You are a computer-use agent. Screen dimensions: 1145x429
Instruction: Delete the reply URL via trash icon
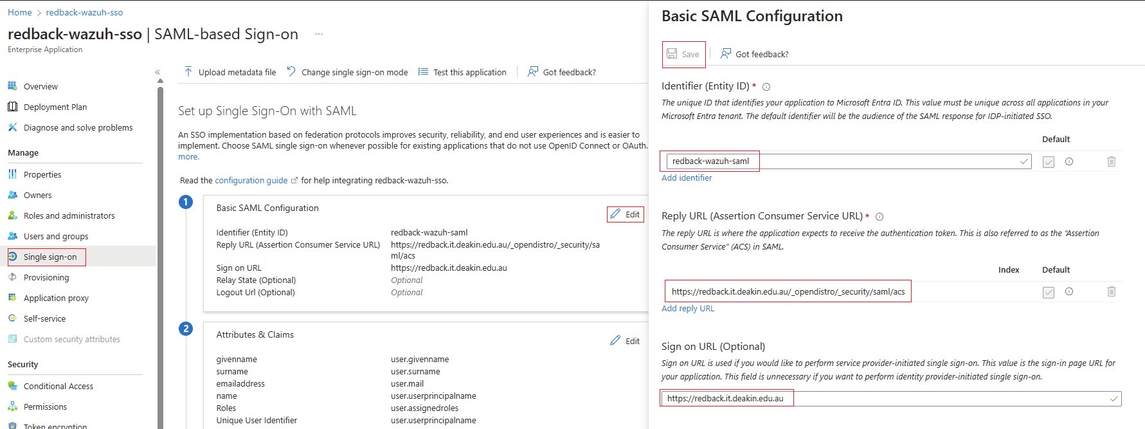[x=1111, y=291]
